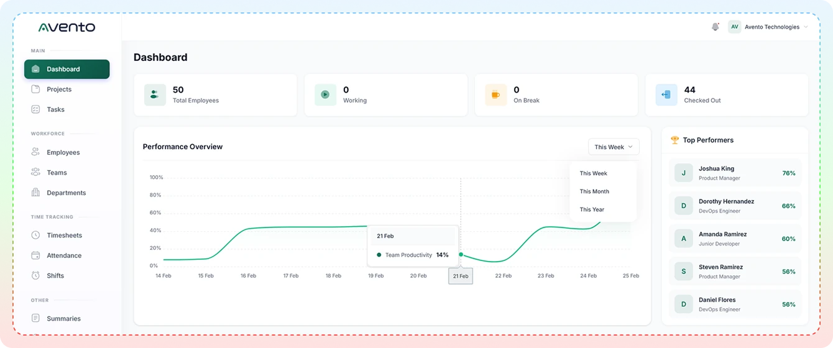
Task: Click Dorothy Hernandez's 66% score
Action: coord(789,206)
